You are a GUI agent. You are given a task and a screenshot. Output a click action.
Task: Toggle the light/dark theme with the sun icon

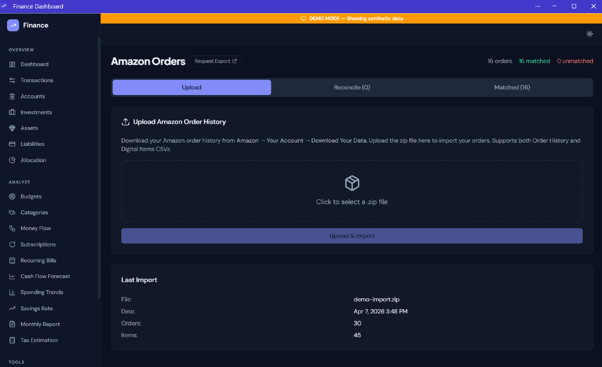tap(590, 34)
